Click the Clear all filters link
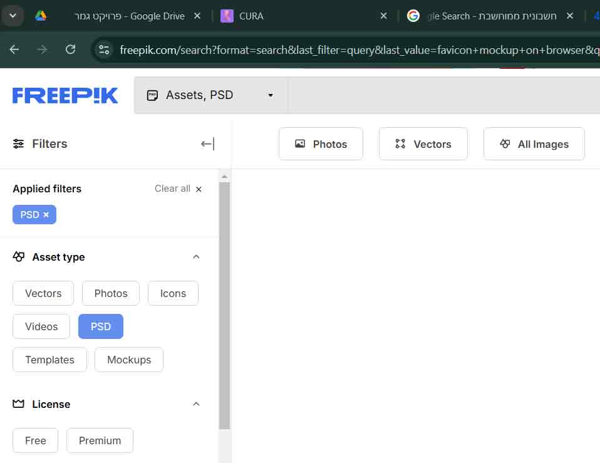The width and height of the screenshot is (600, 463). [172, 189]
